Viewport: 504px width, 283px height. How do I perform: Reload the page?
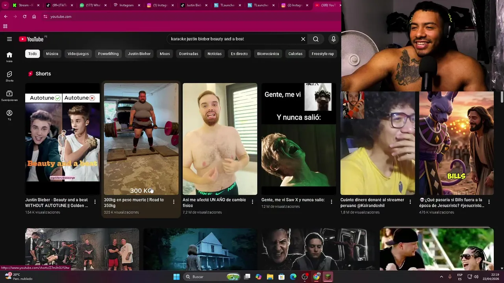24,17
